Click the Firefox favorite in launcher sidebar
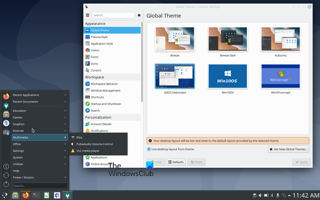Viewport: 320px width, 200px height. pos(6,96)
